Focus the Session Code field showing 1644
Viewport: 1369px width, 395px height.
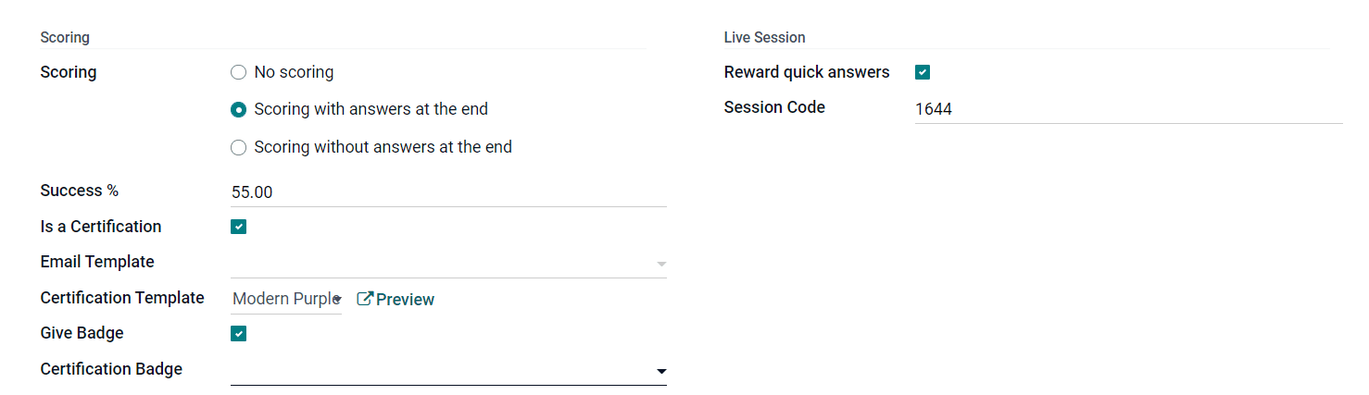pos(1128,109)
